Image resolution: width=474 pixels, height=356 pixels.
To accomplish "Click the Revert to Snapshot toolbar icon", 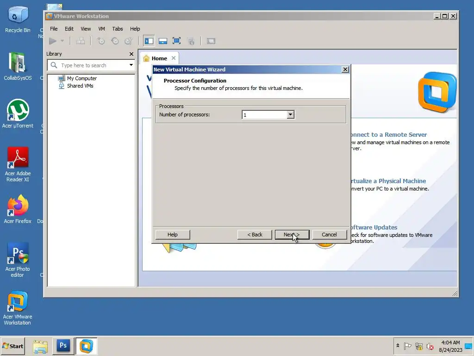I will pyautogui.click(x=115, y=41).
